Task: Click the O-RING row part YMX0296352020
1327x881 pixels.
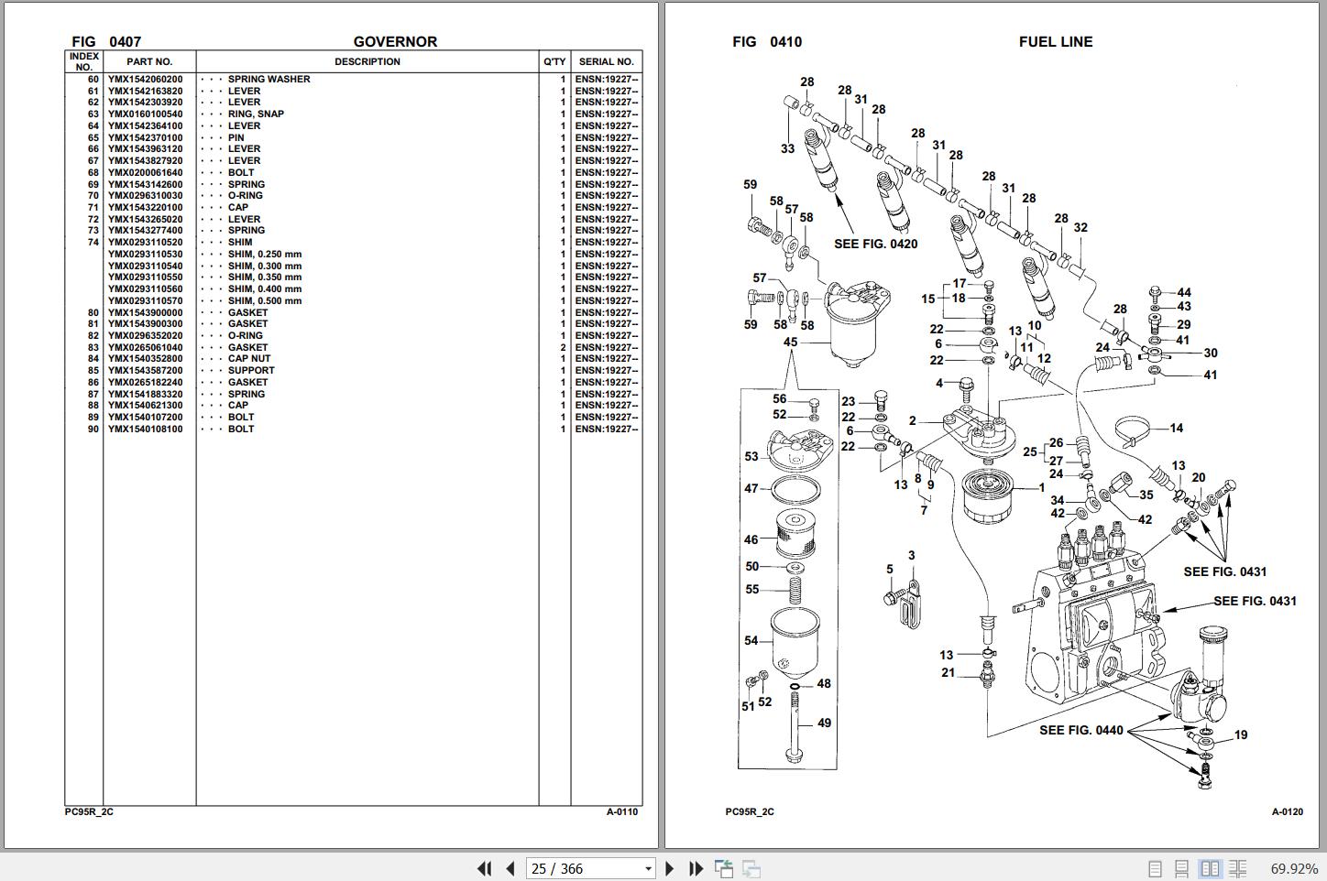Action: click(145, 336)
